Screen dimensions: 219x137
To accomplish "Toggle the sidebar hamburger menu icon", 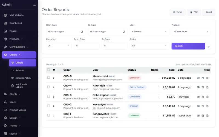I will point(34,5).
